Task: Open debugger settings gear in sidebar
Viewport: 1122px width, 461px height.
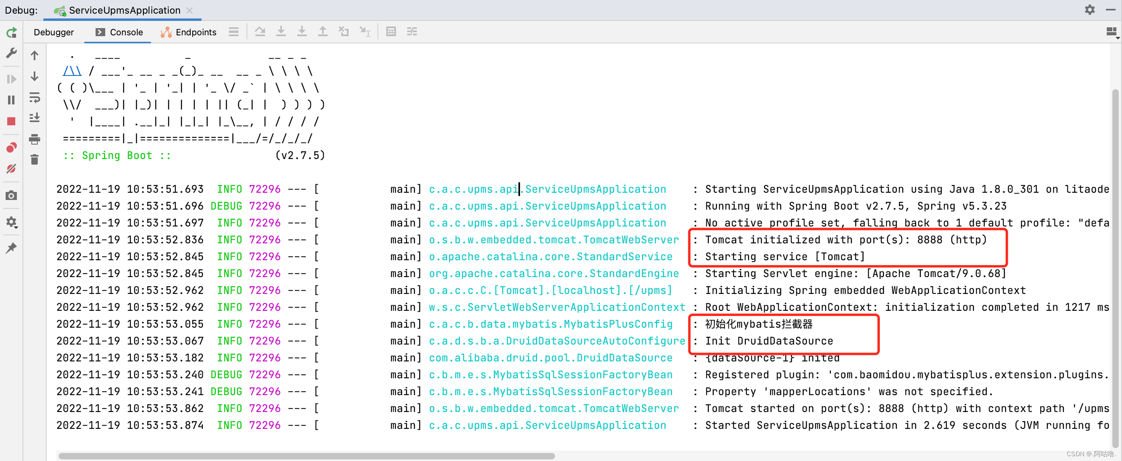Action: (x=12, y=222)
